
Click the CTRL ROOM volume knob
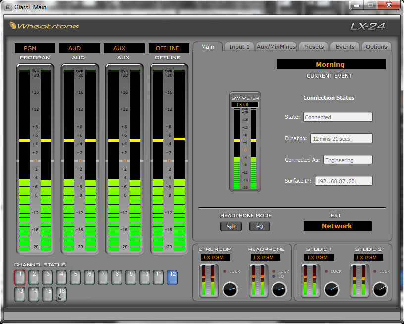(x=230, y=289)
